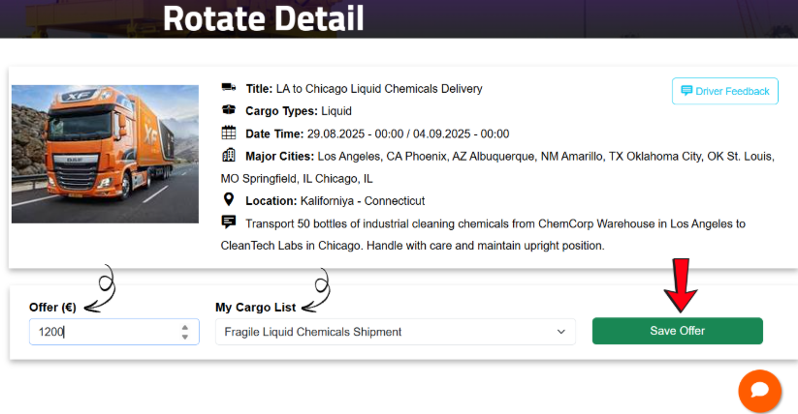Viewport: 798px width, 414px height.
Task: Click the speech icon inside Driver Feedback
Action: click(686, 91)
